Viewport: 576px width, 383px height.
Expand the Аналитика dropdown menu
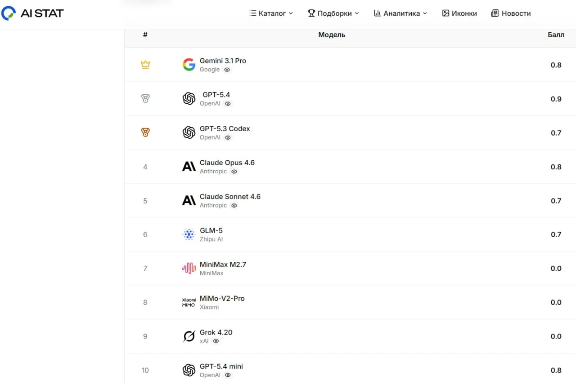pyautogui.click(x=400, y=13)
